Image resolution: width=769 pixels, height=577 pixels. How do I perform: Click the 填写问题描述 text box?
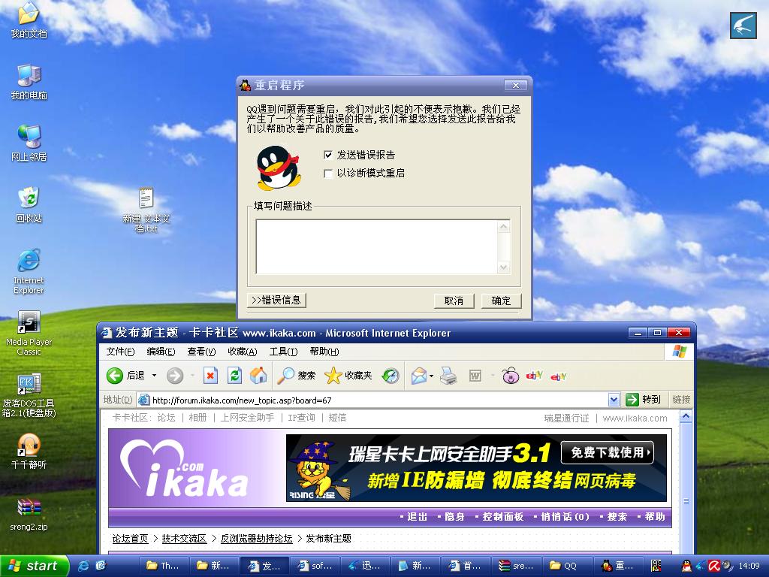[377, 246]
